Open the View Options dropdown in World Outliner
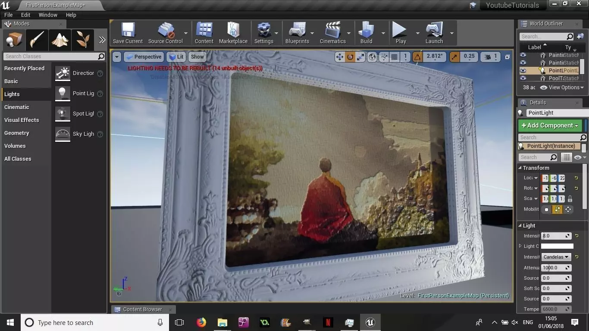Screen dimensions: 589x331 562,87
